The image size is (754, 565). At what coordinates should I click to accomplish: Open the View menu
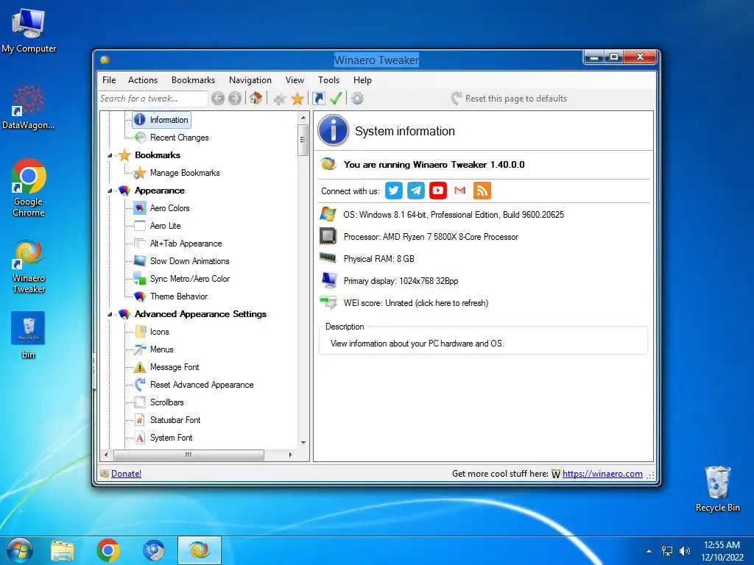pos(295,80)
